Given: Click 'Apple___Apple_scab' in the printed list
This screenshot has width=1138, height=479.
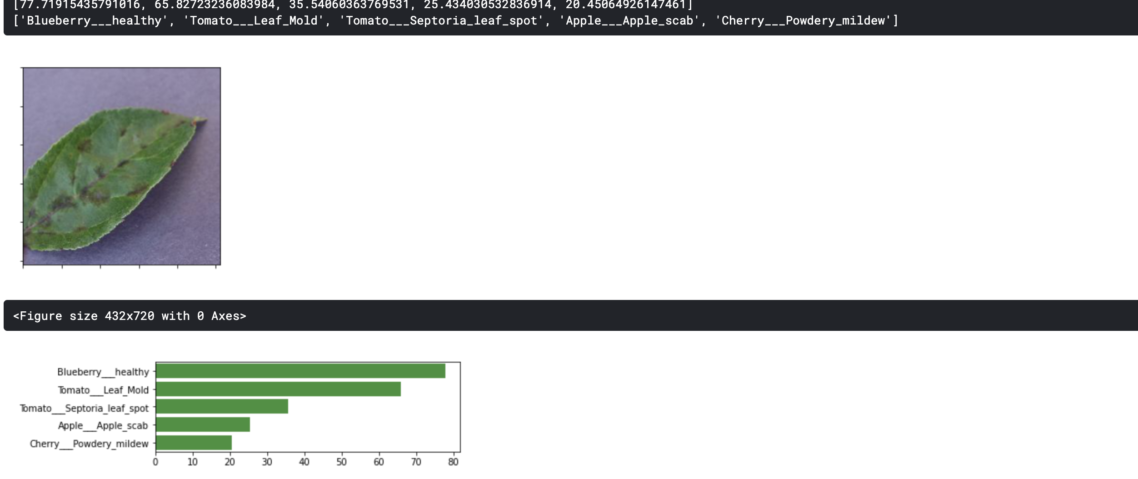Looking at the screenshot, I should coord(629,21).
